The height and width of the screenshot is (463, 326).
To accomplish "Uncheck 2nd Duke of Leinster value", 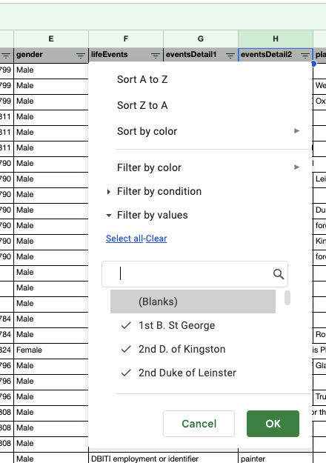I will click(x=193, y=373).
